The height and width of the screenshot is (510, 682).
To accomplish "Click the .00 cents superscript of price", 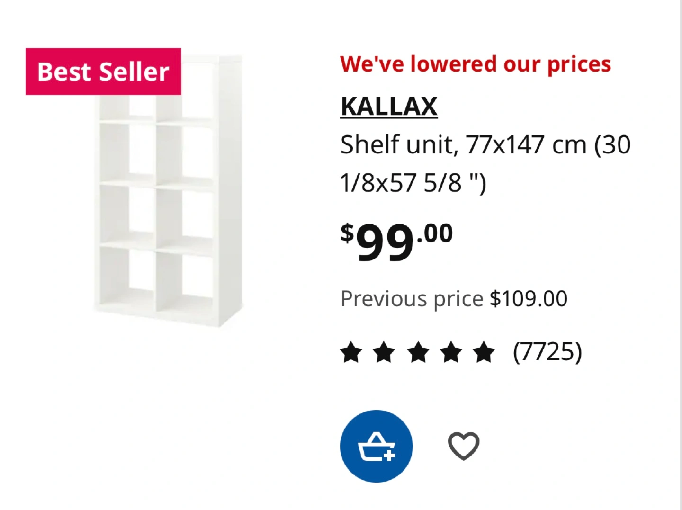I will coord(435,233).
